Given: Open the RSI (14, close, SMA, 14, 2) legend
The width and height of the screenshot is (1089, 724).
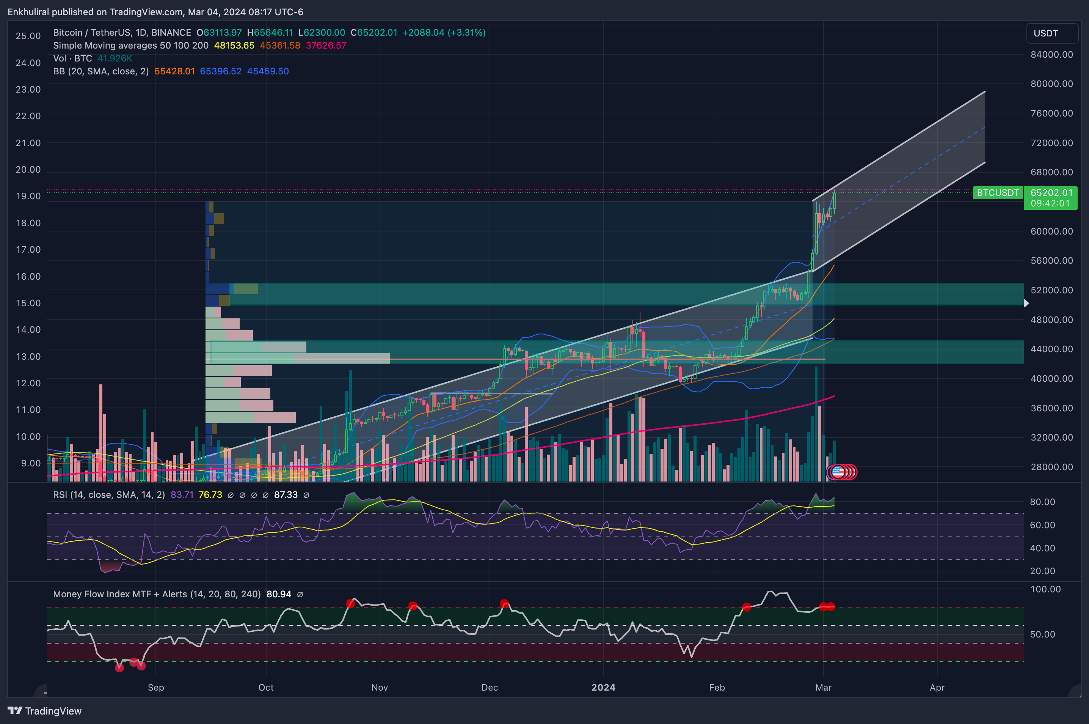Looking at the screenshot, I should pos(108,495).
